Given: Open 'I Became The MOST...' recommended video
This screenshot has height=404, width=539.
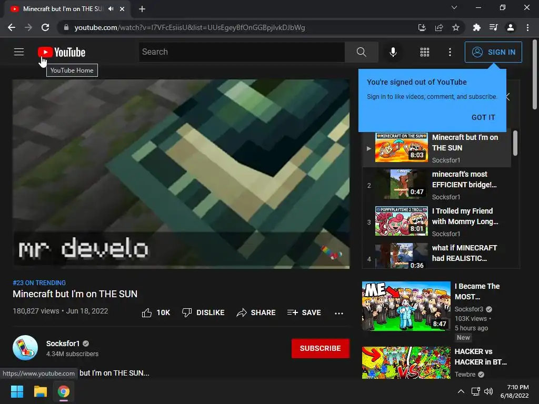Looking at the screenshot, I should [477, 291].
